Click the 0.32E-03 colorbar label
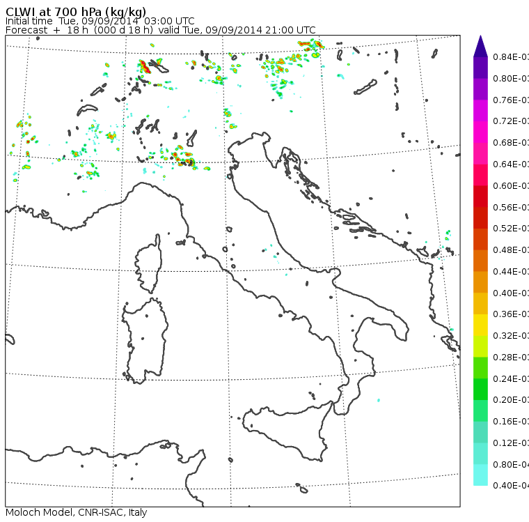The height and width of the screenshot is (522, 529). coord(511,335)
